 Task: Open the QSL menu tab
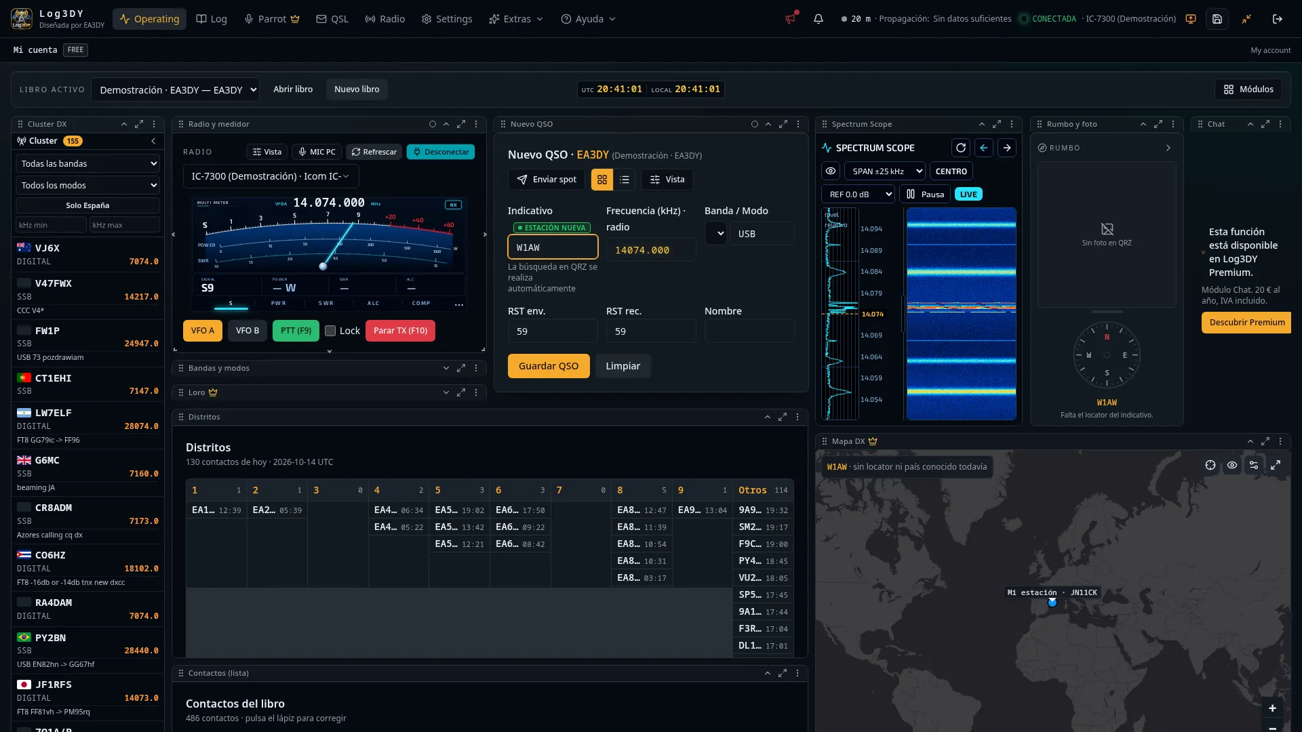(332, 19)
